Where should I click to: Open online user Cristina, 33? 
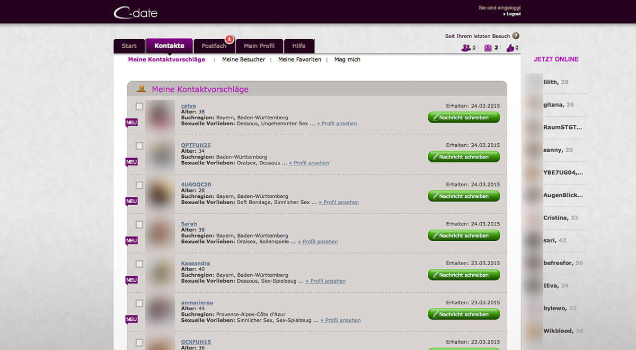coord(561,218)
